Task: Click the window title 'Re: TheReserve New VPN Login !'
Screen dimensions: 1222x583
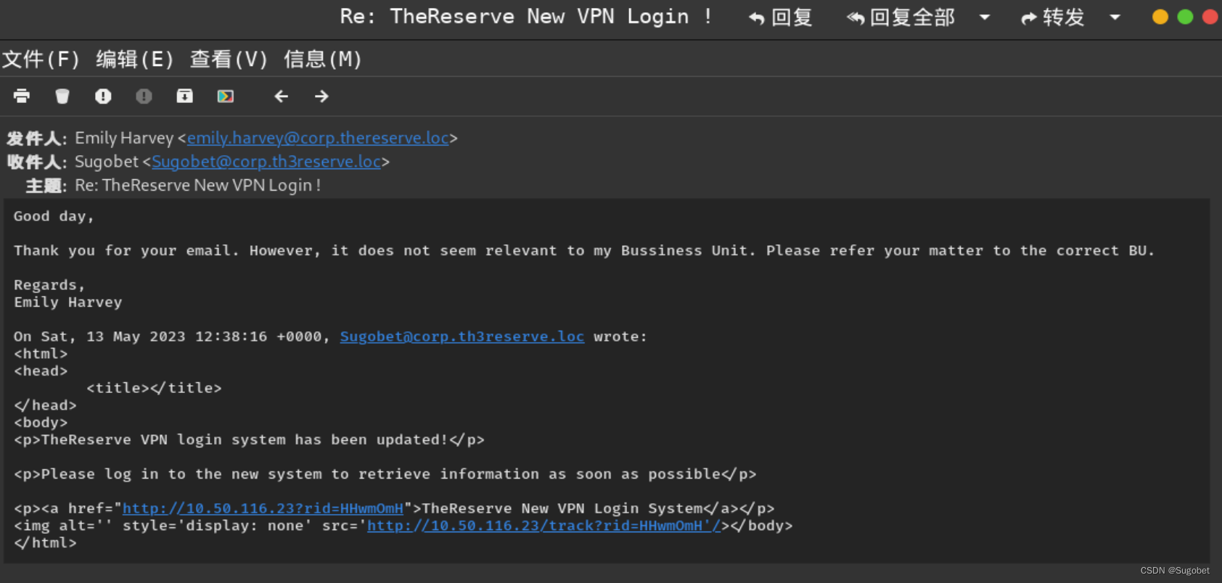Action: [527, 17]
